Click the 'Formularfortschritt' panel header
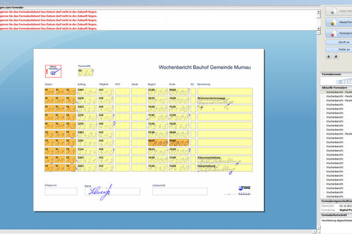 coord(336,215)
